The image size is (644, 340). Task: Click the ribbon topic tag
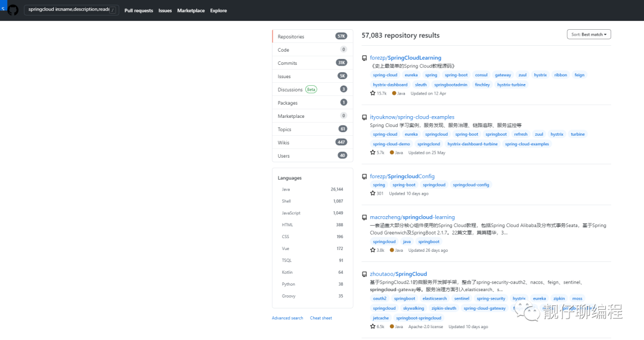(x=560, y=75)
